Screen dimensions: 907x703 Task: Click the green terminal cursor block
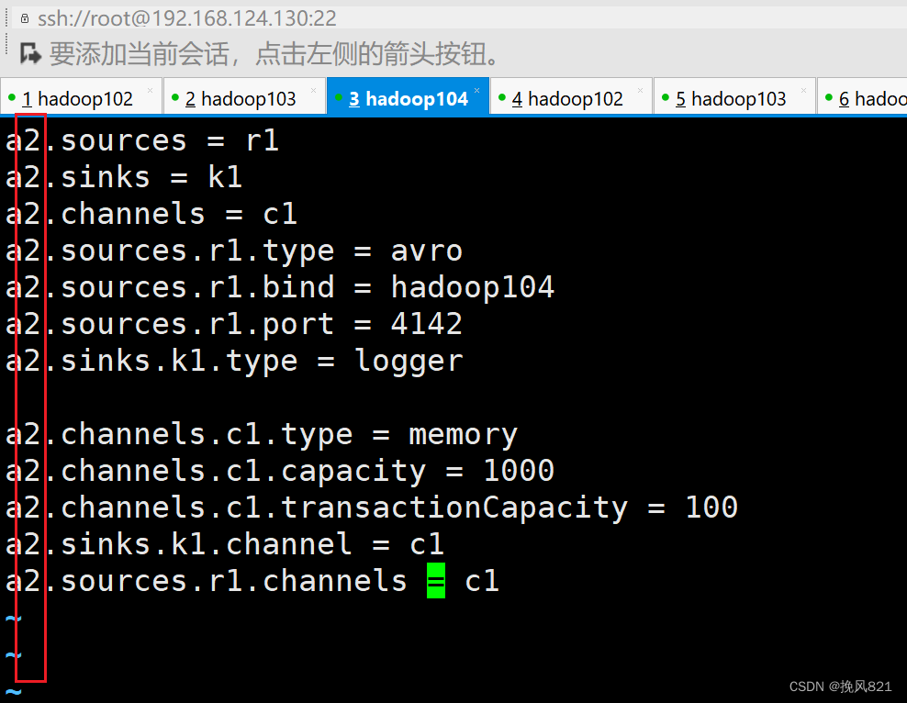[436, 580]
